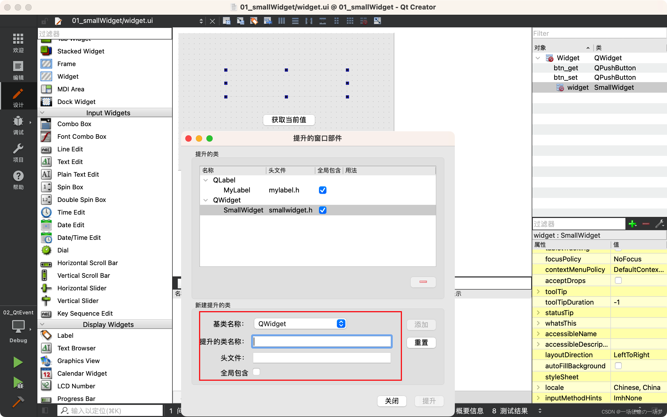Click the 重置 button
The image size is (667, 417).
(x=421, y=342)
